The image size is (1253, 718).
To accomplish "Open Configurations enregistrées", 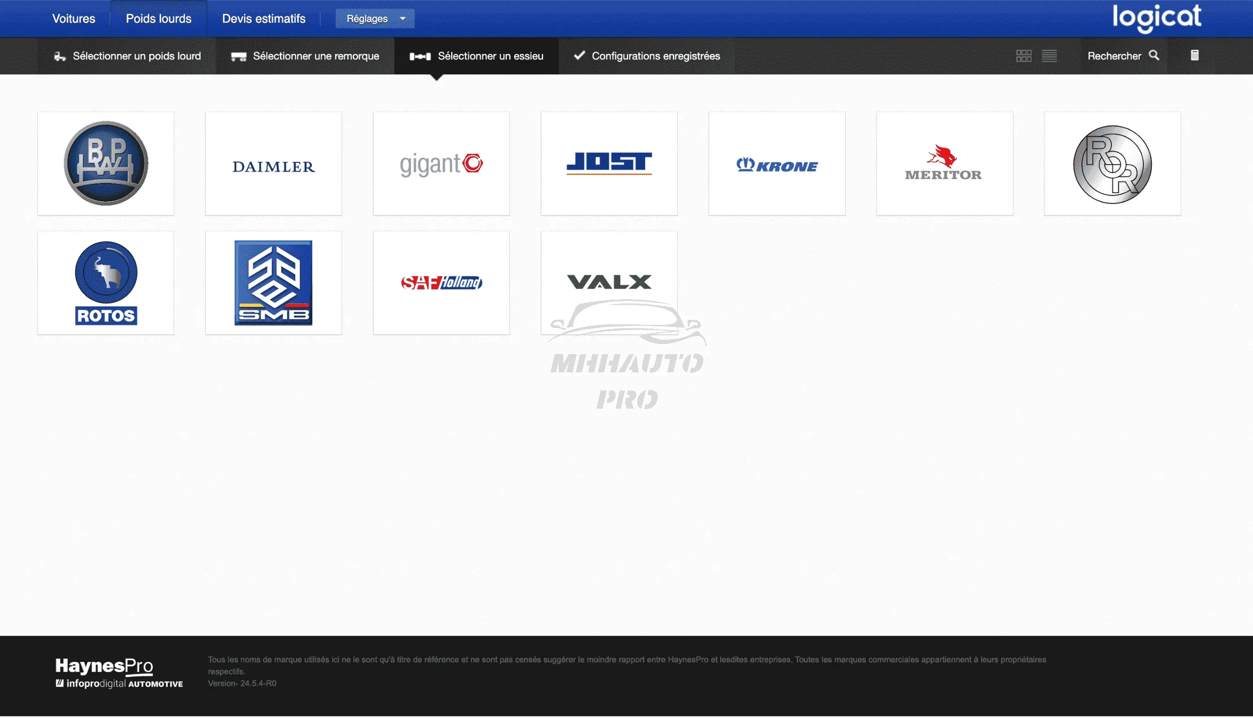I will [646, 56].
